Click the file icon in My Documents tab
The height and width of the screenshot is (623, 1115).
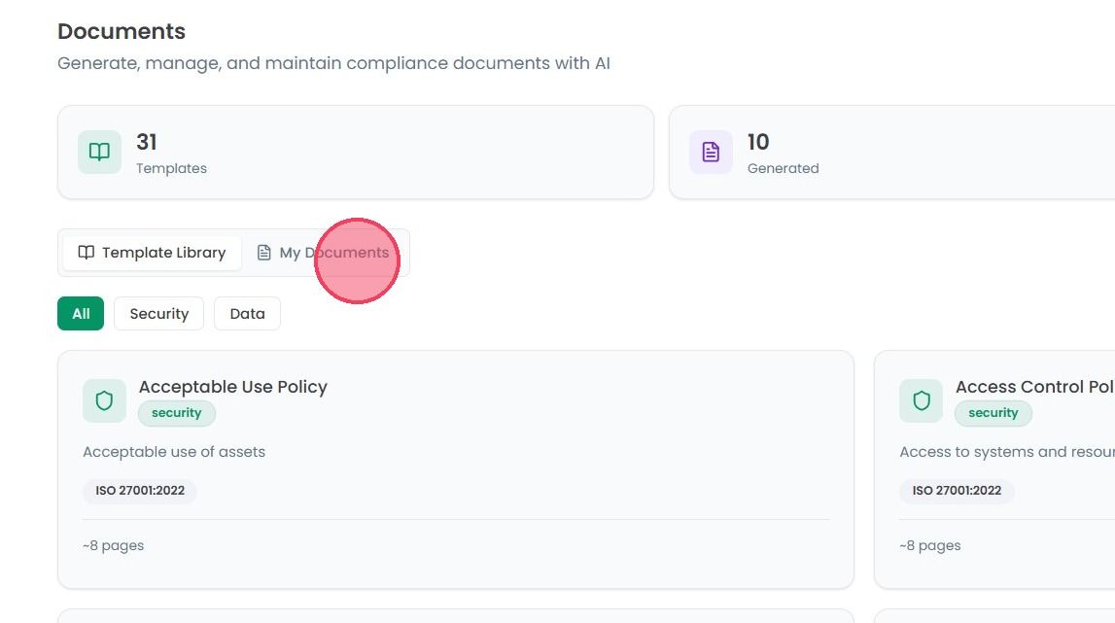(x=263, y=253)
